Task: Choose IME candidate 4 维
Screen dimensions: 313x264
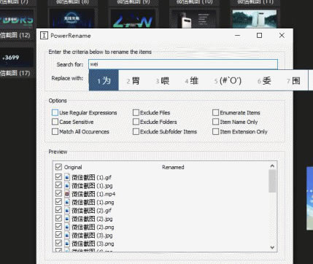Action: click(191, 80)
